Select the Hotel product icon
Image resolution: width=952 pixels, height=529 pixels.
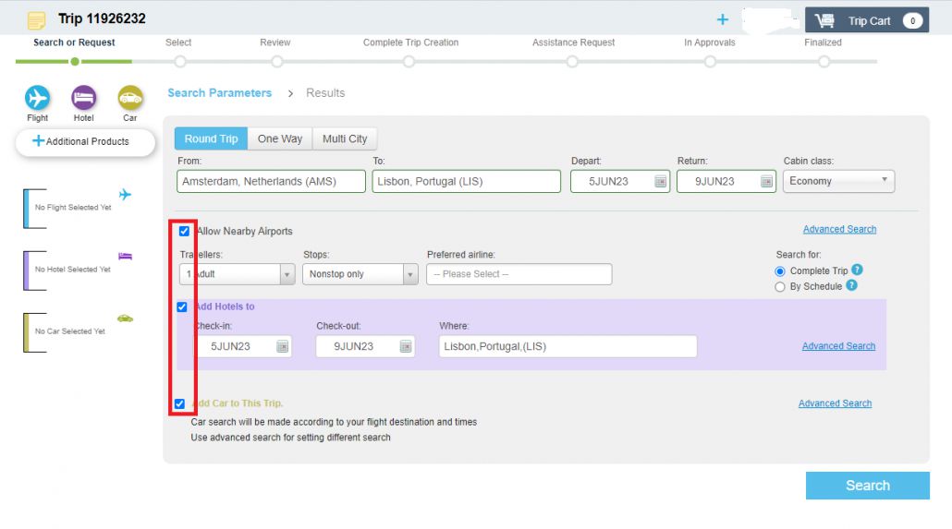84,98
